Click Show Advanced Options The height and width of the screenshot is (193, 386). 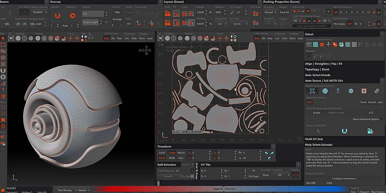[366, 119]
